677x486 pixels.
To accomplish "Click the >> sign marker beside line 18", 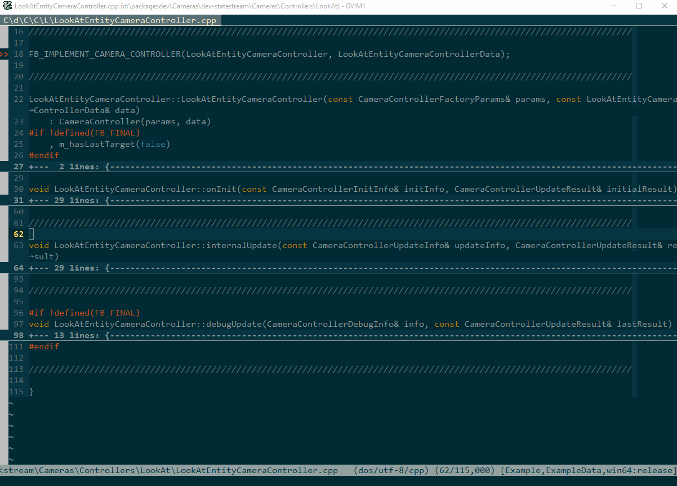I will (4, 54).
